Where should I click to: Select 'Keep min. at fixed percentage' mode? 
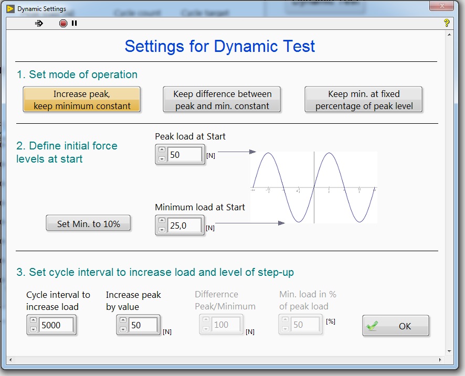[364, 100]
